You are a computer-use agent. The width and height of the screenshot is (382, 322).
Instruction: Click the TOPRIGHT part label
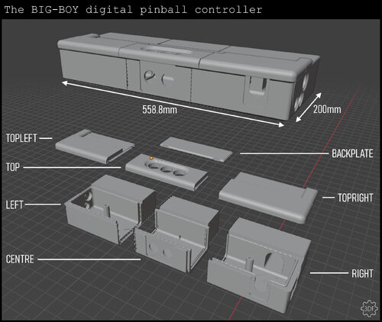(355, 198)
